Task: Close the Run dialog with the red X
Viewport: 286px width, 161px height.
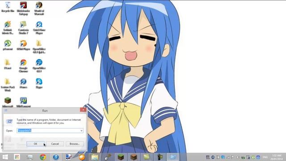Action: click(x=83, y=110)
